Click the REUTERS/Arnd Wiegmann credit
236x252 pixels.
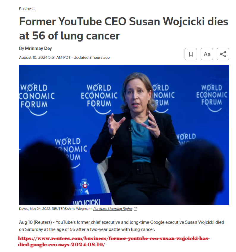[72, 209]
